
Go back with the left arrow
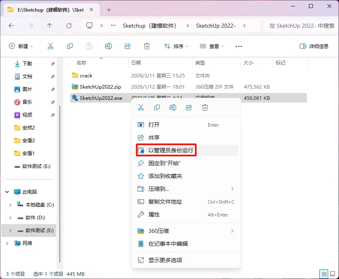click(11, 26)
